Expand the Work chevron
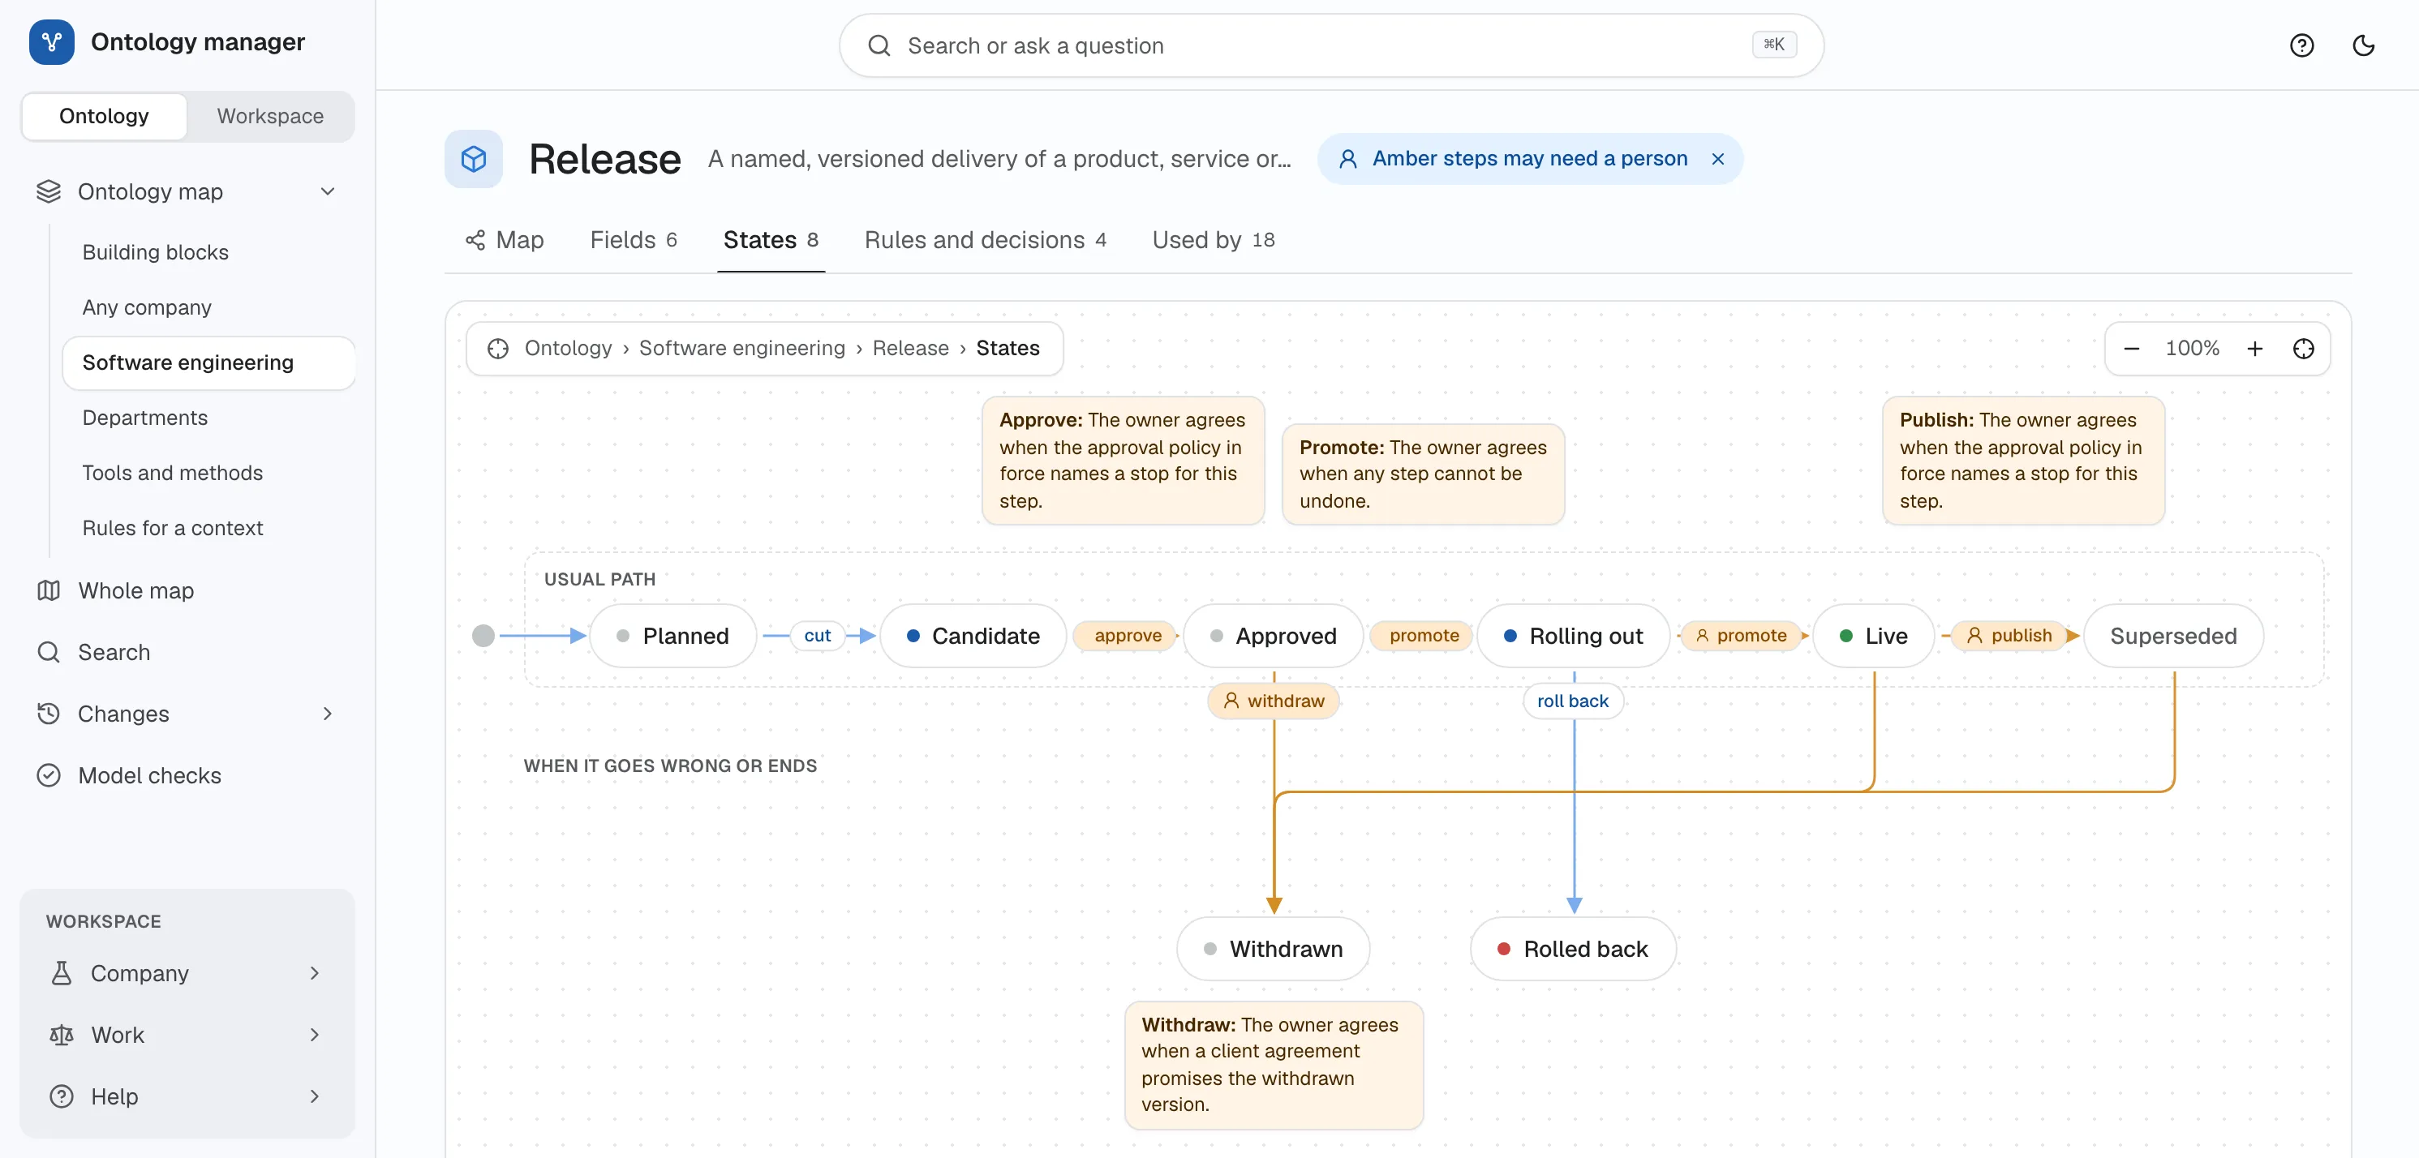Screen dimensions: 2419x1158 (314, 1035)
